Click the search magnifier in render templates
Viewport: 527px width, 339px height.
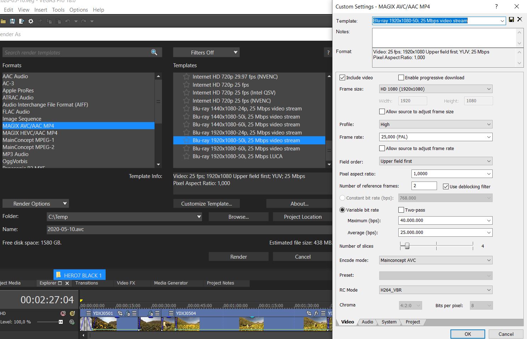tap(154, 52)
